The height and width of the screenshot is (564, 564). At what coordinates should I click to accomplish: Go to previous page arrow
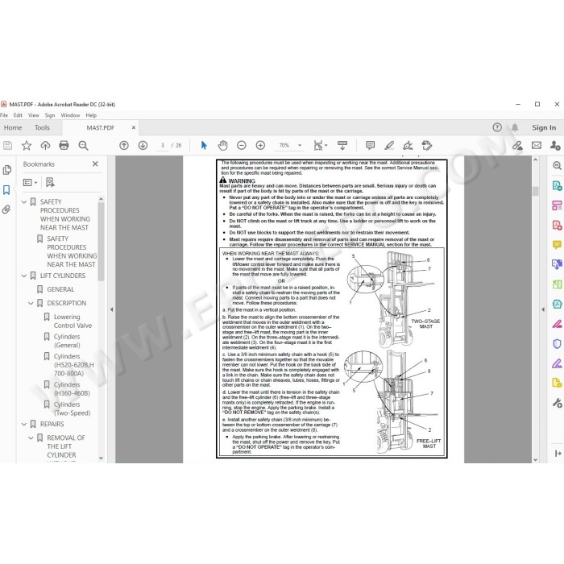pyautogui.click(x=124, y=145)
